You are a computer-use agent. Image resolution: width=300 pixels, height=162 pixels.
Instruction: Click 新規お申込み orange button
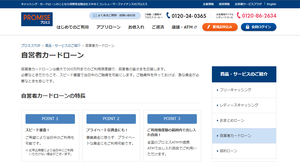pyautogui.click(x=220, y=27)
